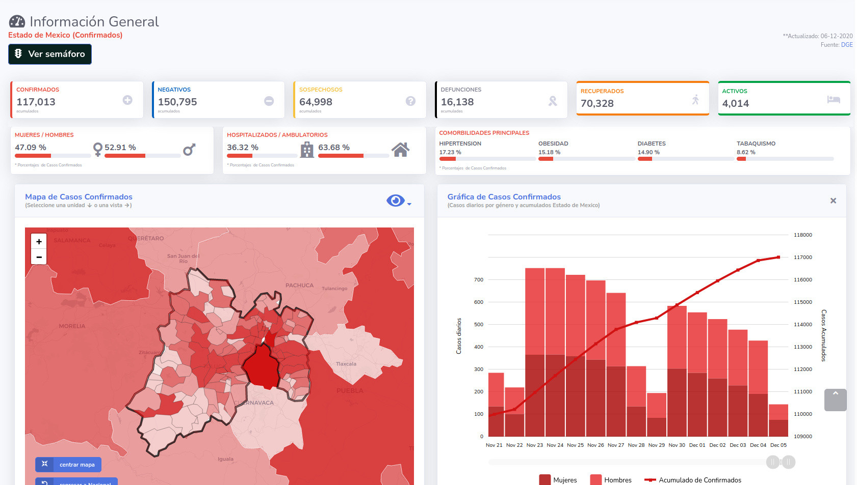857x485 pixels.
Task: Zoom in on the map with the plus button
Action: coord(39,241)
